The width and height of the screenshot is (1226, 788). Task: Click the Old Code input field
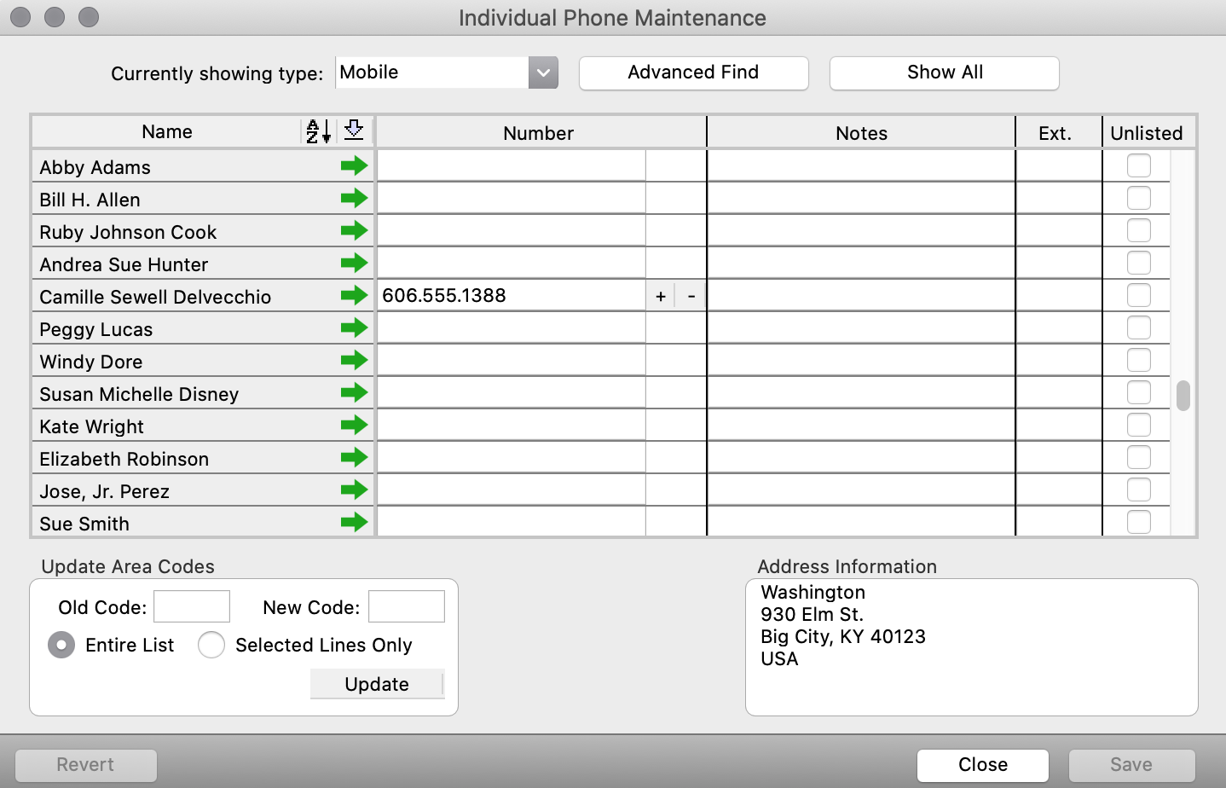(x=192, y=606)
